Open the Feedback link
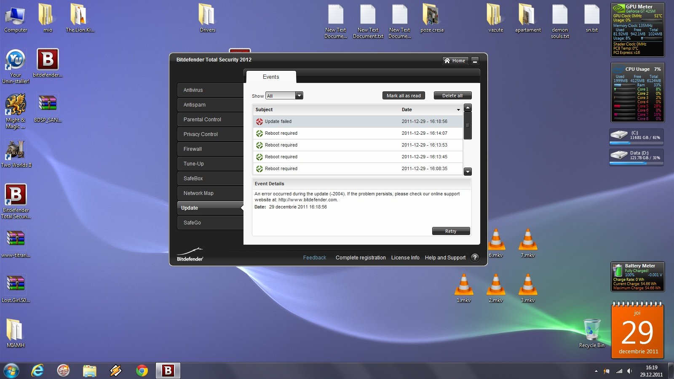The height and width of the screenshot is (379, 674). tap(315, 258)
